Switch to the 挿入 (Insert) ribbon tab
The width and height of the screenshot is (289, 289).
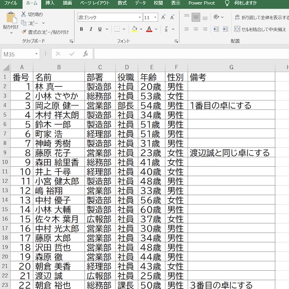(x=50, y=3)
